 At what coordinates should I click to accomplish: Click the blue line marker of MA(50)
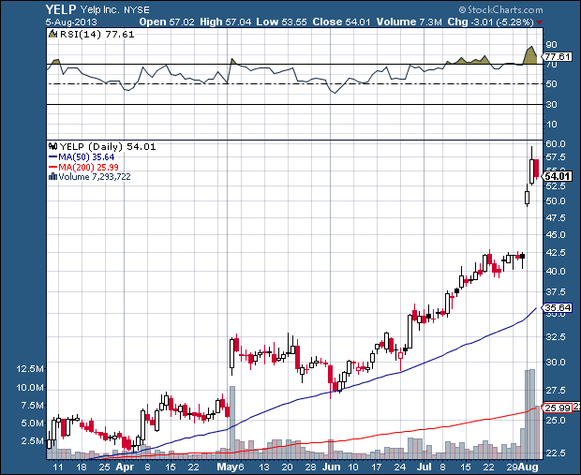pyautogui.click(x=53, y=157)
